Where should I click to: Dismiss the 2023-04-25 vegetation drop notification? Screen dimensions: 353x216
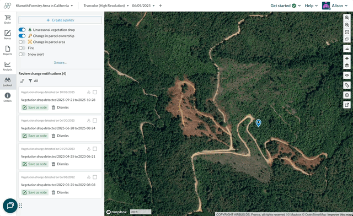coord(60,164)
